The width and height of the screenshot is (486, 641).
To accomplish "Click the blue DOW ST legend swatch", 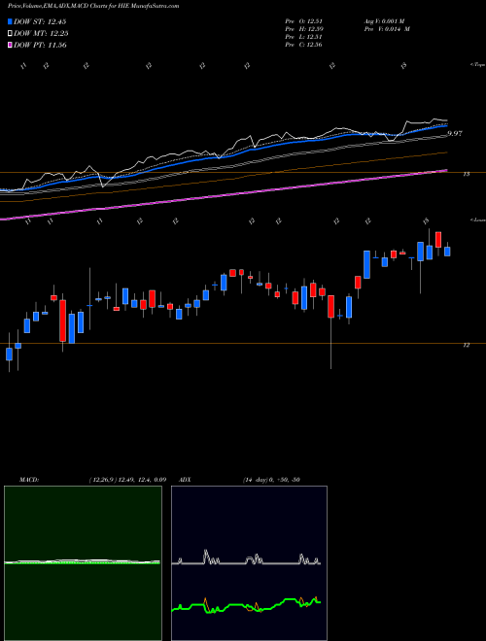I will (x=11, y=21).
